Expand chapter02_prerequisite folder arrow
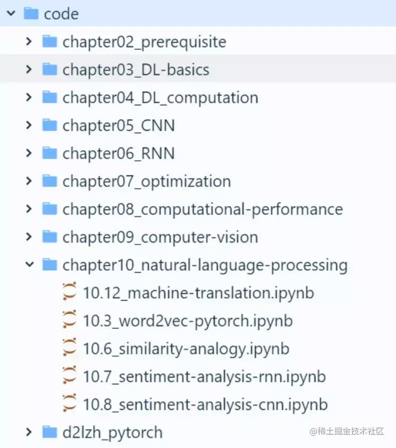Viewport: 396px width, 448px height. pos(29,42)
